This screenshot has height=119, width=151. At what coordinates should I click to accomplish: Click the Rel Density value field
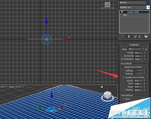coord(139,56)
